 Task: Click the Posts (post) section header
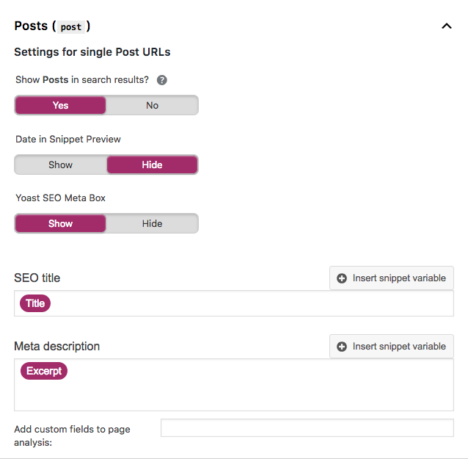[x=53, y=26]
